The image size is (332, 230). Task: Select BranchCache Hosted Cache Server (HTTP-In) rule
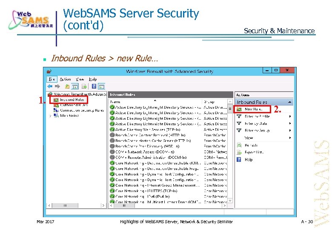click(153, 141)
